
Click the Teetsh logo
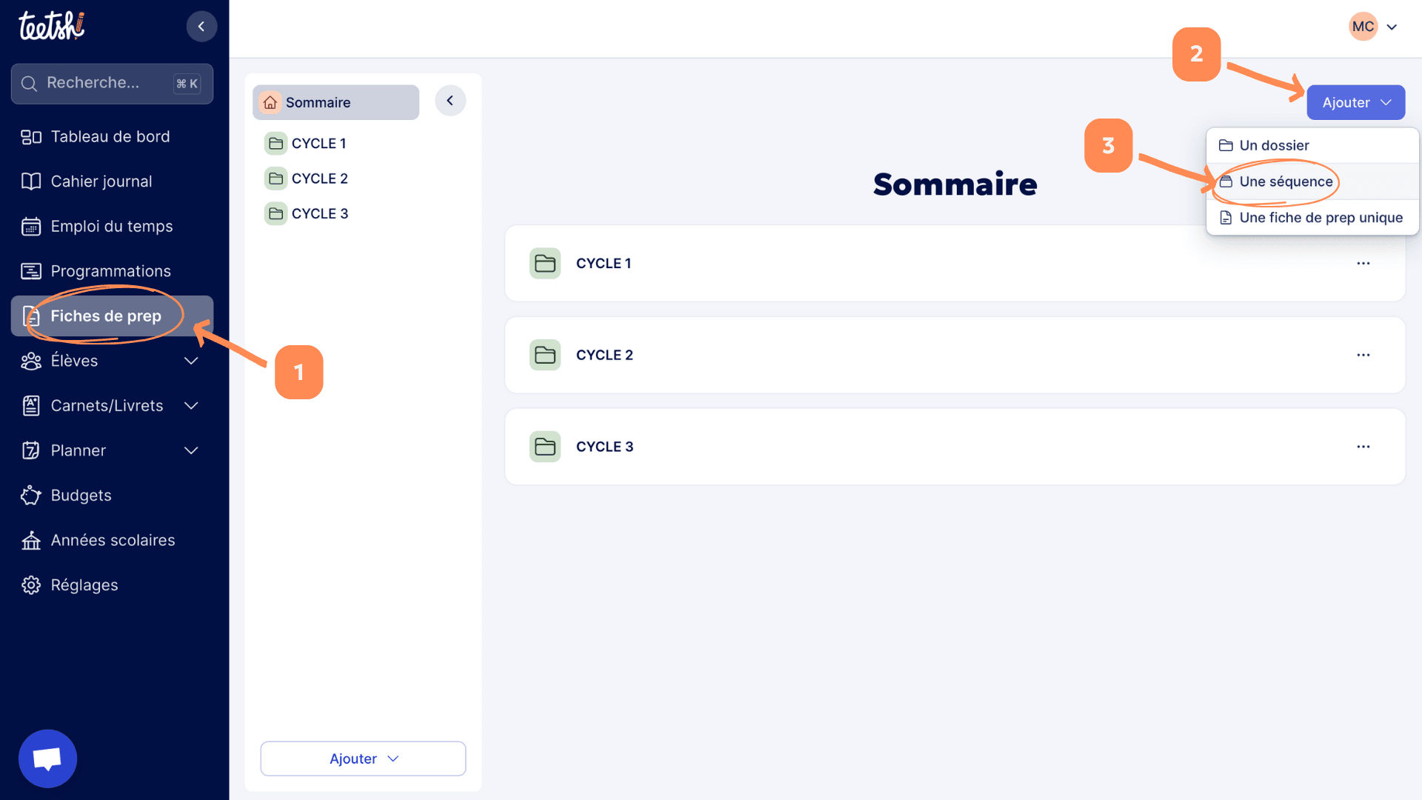[x=52, y=26]
